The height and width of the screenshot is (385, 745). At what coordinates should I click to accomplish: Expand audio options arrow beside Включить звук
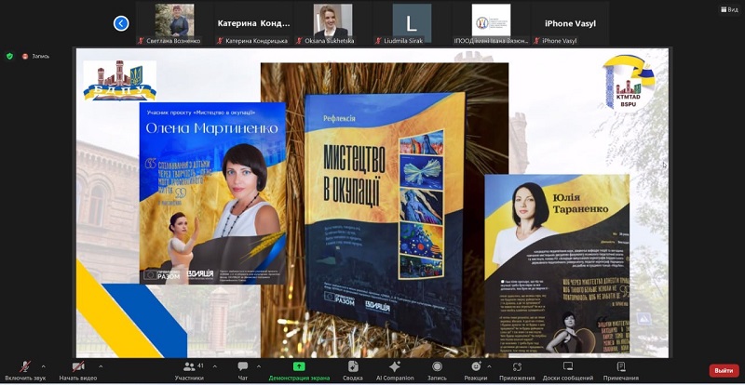pos(44,366)
